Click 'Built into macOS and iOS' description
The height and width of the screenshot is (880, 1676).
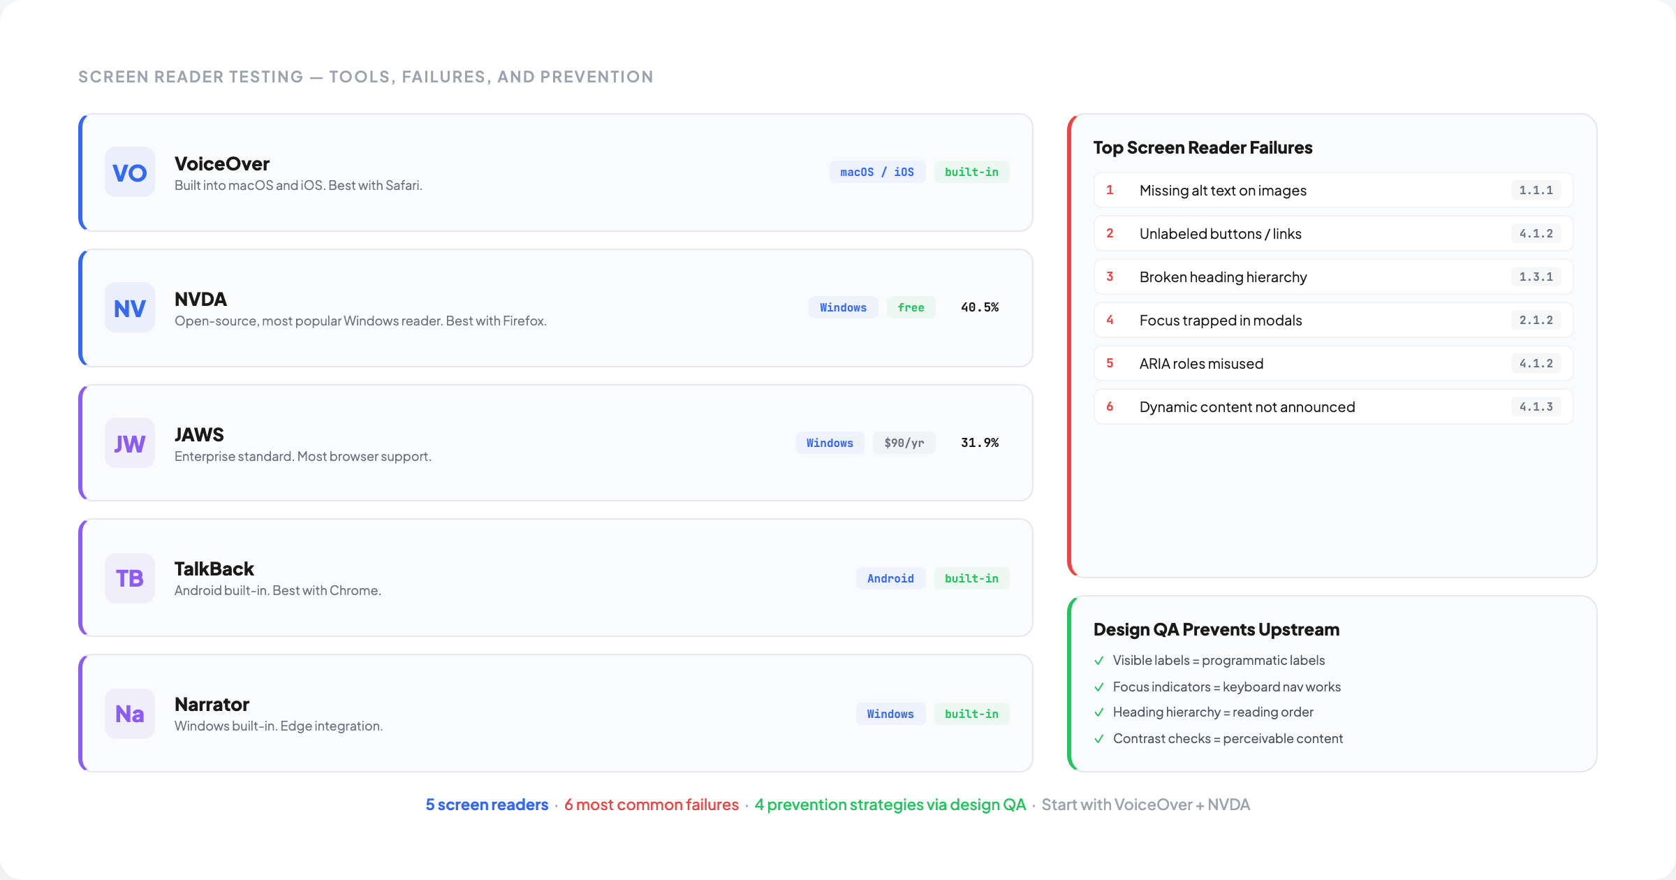point(298,185)
